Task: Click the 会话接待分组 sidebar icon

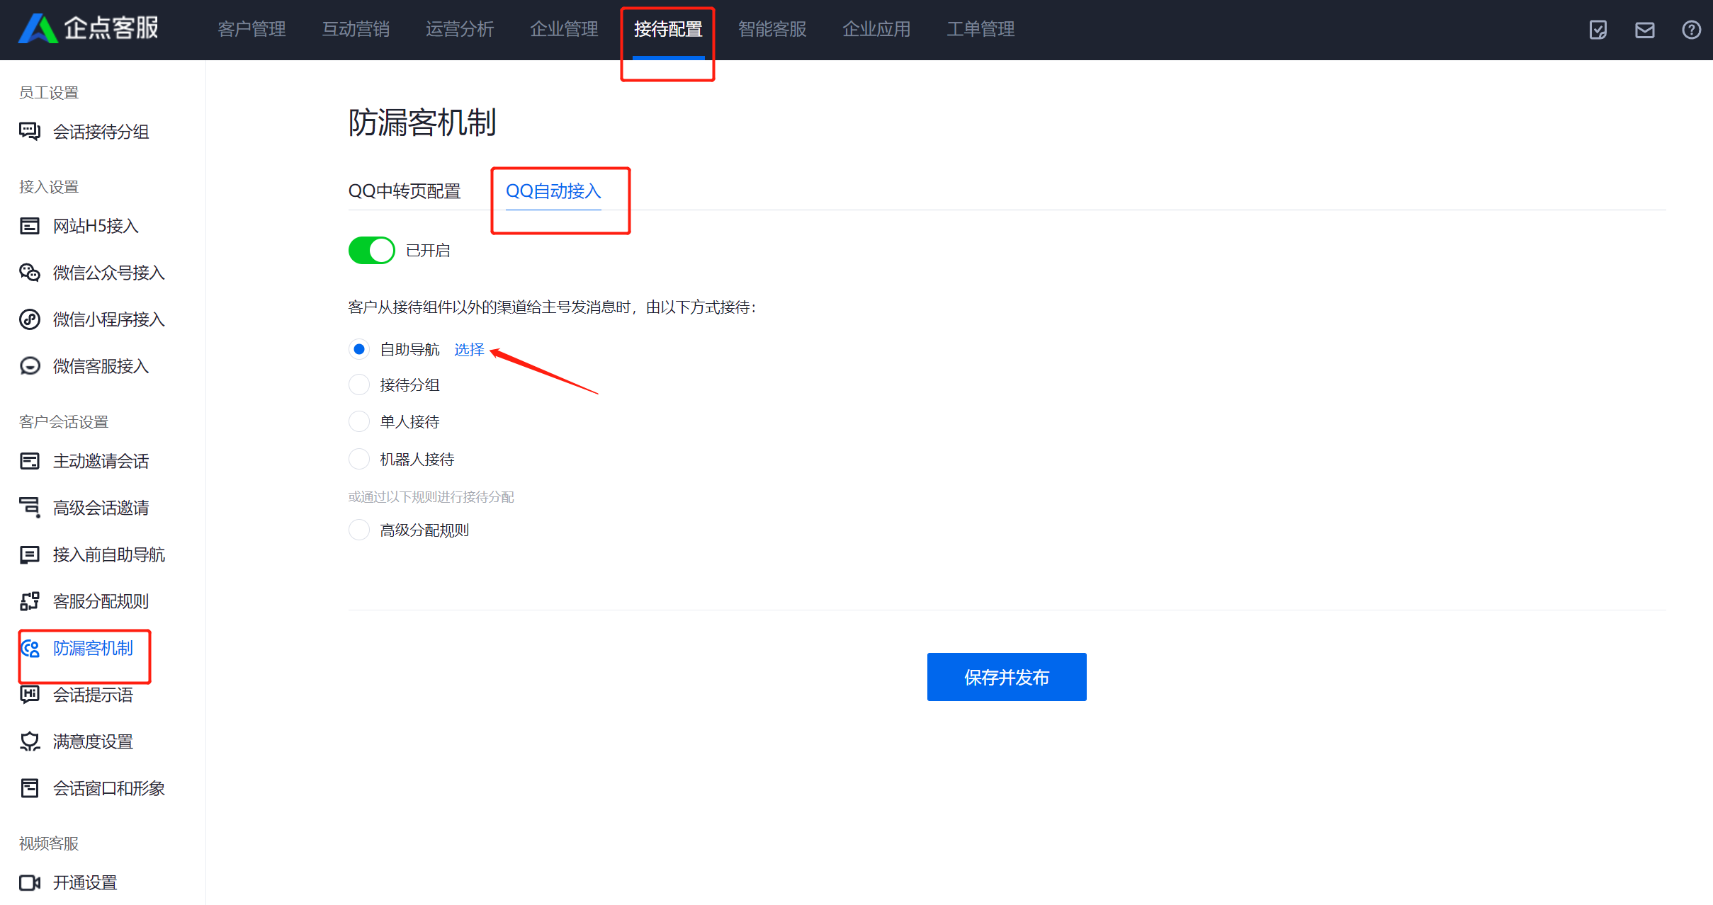Action: (30, 132)
